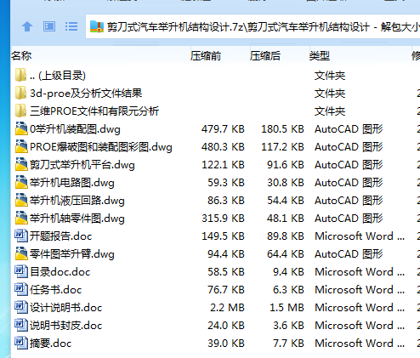Click the Word icon of 目录doc.doc

tap(21, 271)
